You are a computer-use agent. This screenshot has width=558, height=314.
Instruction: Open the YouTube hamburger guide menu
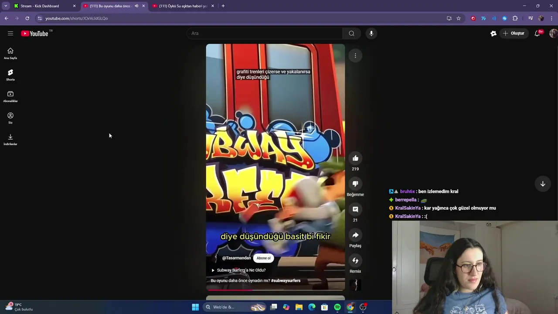(x=10, y=33)
